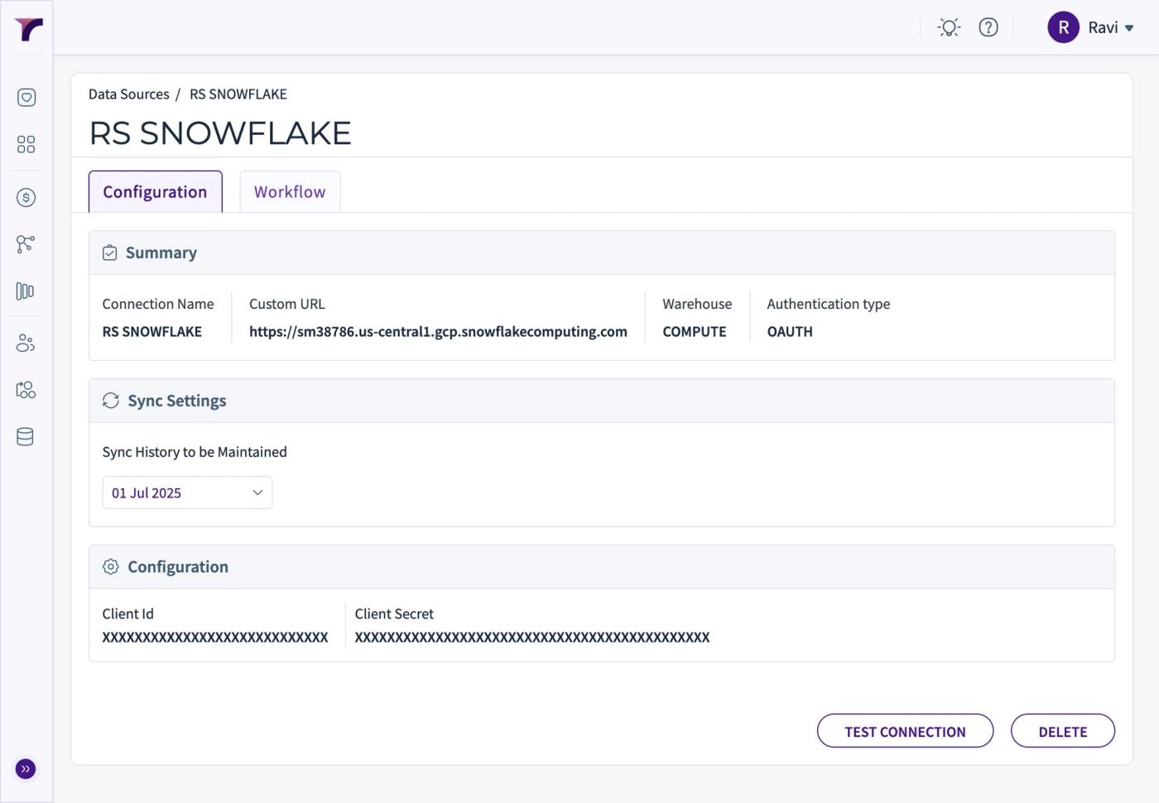This screenshot has height=803, width=1159.
Task: Click the Connection Name label
Action: point(158,304)
